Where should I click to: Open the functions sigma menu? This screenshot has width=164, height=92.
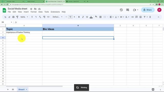(x=150, y=17)
